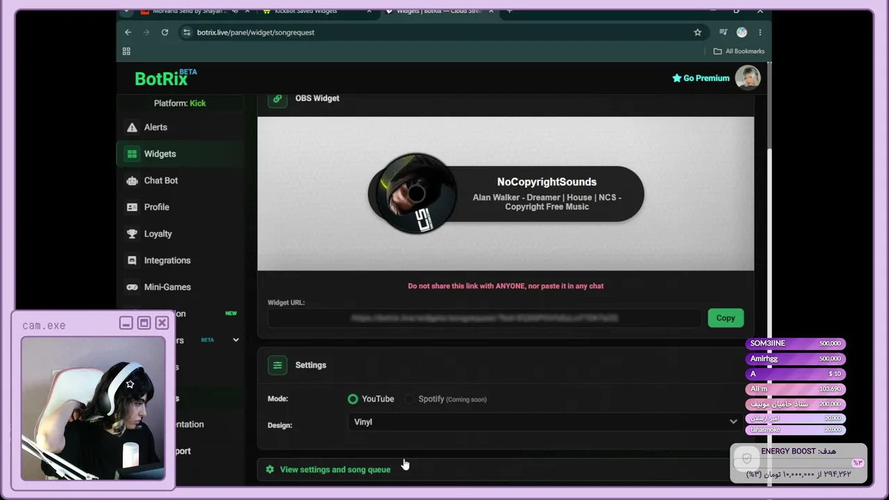889x500 pixels.
Task: Open the Chrome apps grid icon
Action: pyautogui.click(x=126, y=51)
